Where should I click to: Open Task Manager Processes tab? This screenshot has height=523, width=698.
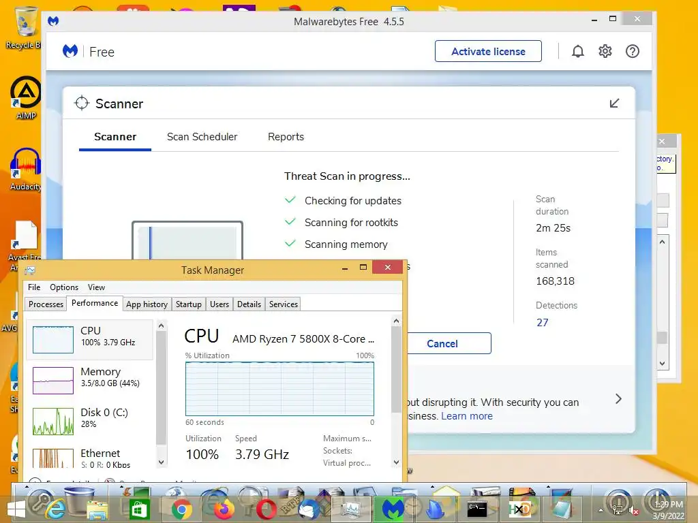click(x=46, y=304)
